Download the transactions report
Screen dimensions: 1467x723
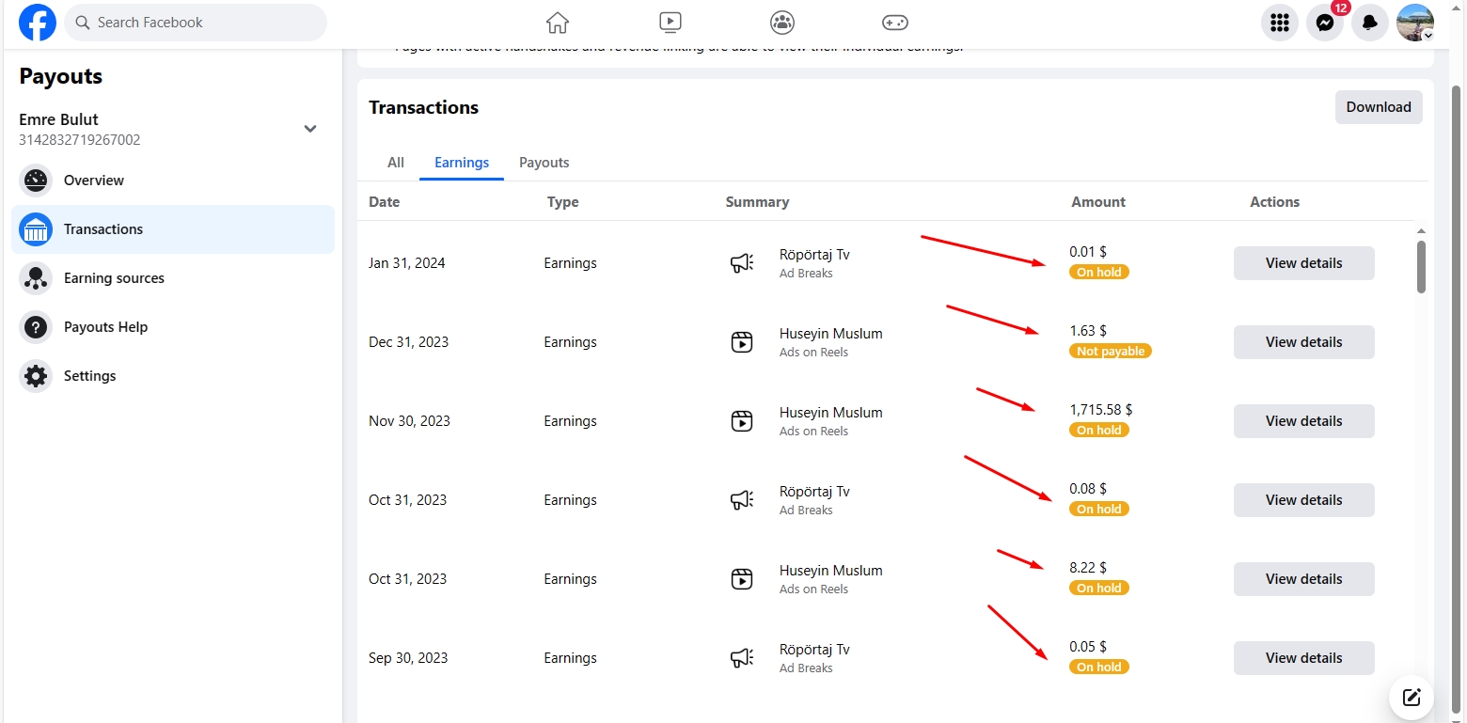[1378, 107]
